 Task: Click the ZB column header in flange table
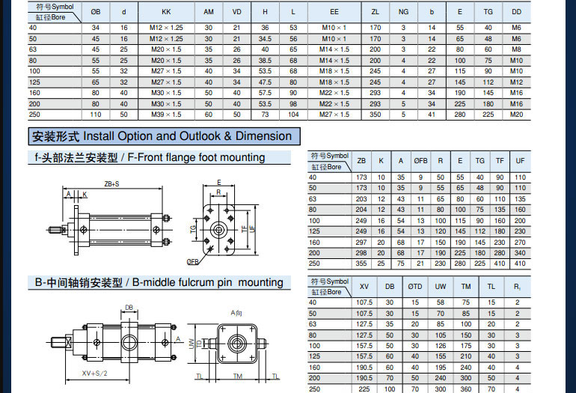coord(361,161)
